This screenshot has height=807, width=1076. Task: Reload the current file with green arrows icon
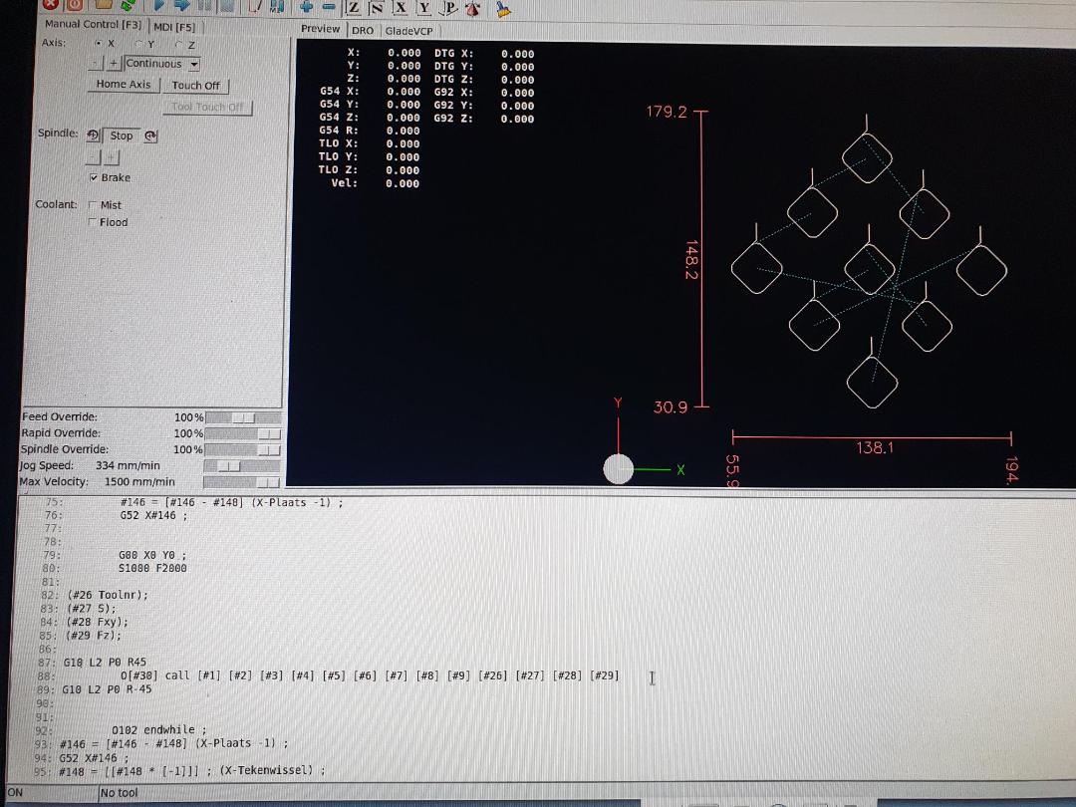point(128,4)
